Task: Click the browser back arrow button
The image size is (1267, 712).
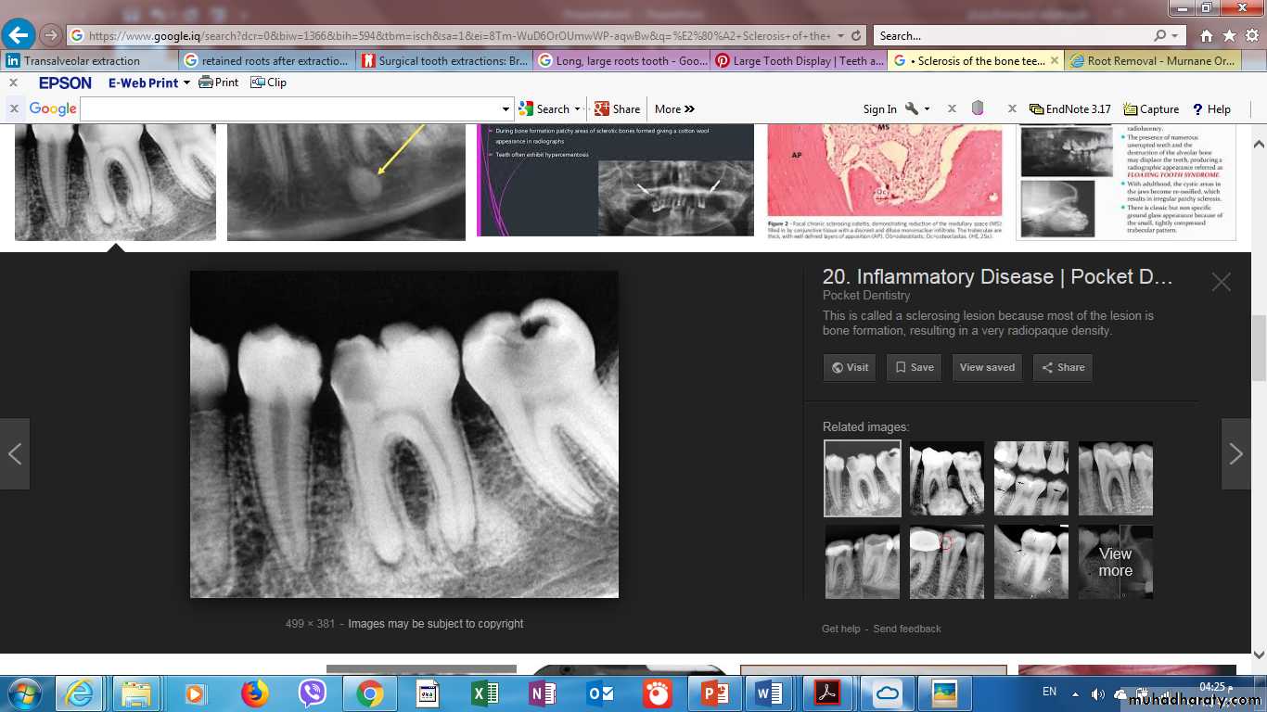Action: (x=18, y=35)
